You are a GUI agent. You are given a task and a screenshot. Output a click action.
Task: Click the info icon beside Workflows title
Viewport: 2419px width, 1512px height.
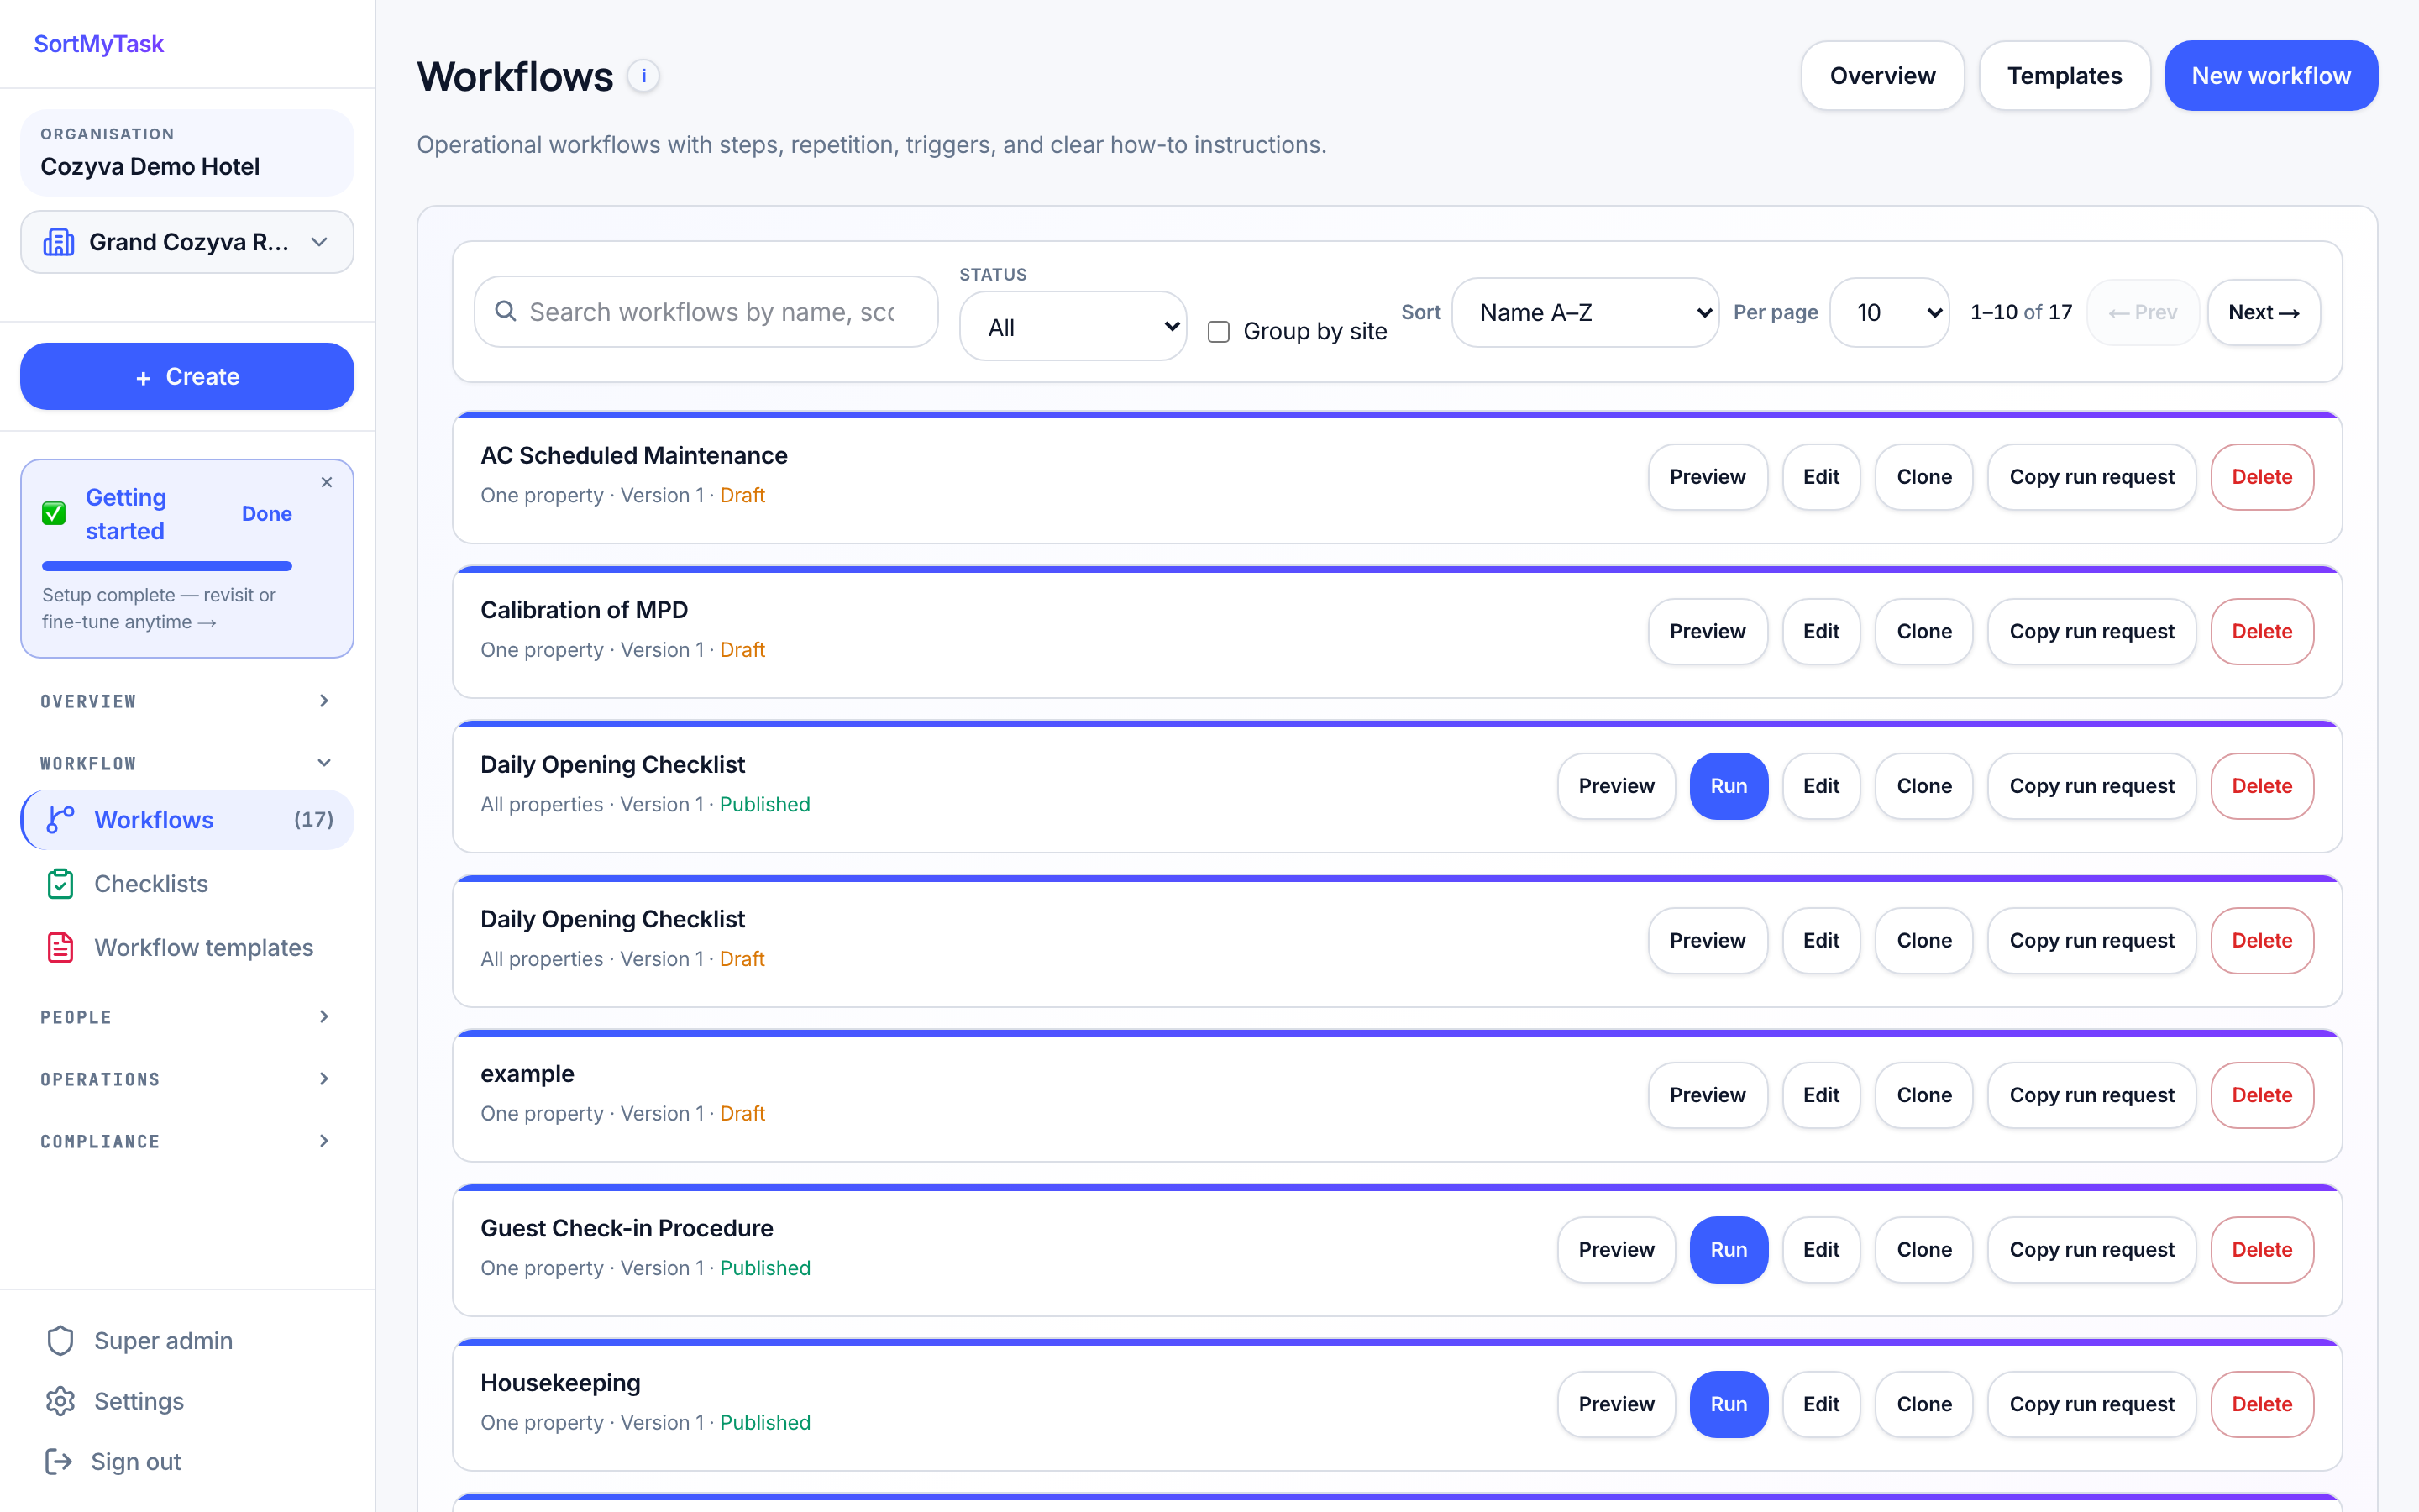(x=643, y=76)
